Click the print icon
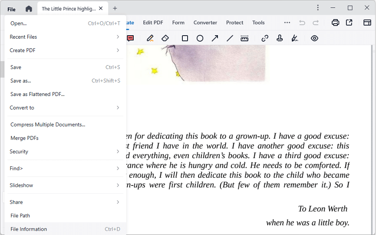 point(335,23)
